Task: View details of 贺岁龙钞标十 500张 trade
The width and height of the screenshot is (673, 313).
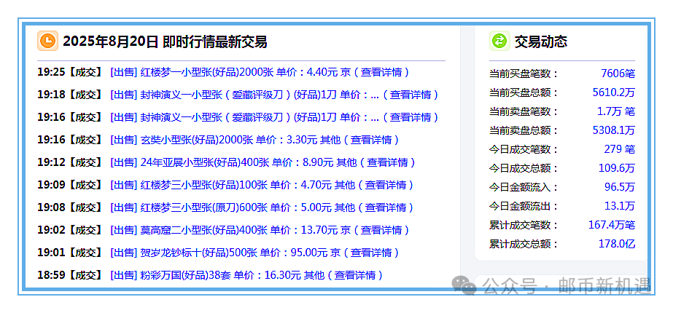Action: pyautogui.click(x=375, y=253)
